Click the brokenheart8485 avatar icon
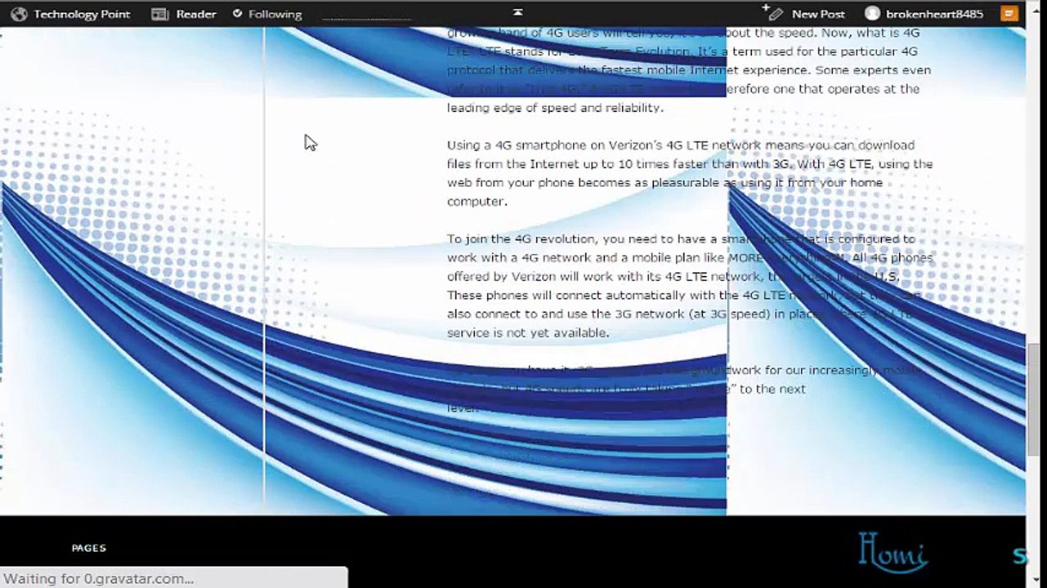The height and width of the screenshot is (588, 1047). click(873, 14)
